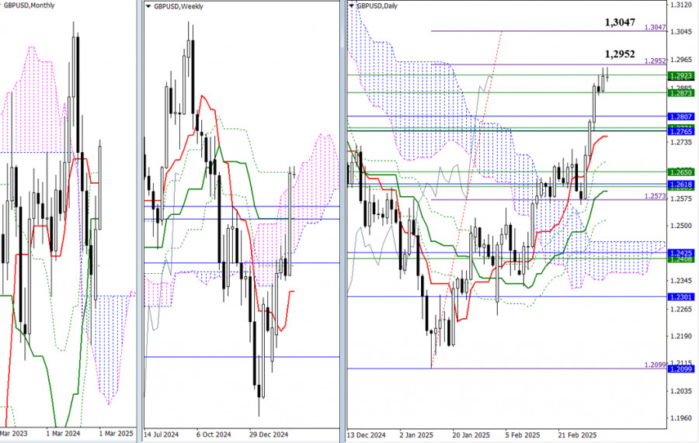Screen dimensions: 699x443
Task: Select the bold 1,2952 annotation text
Action: [620, 54]
